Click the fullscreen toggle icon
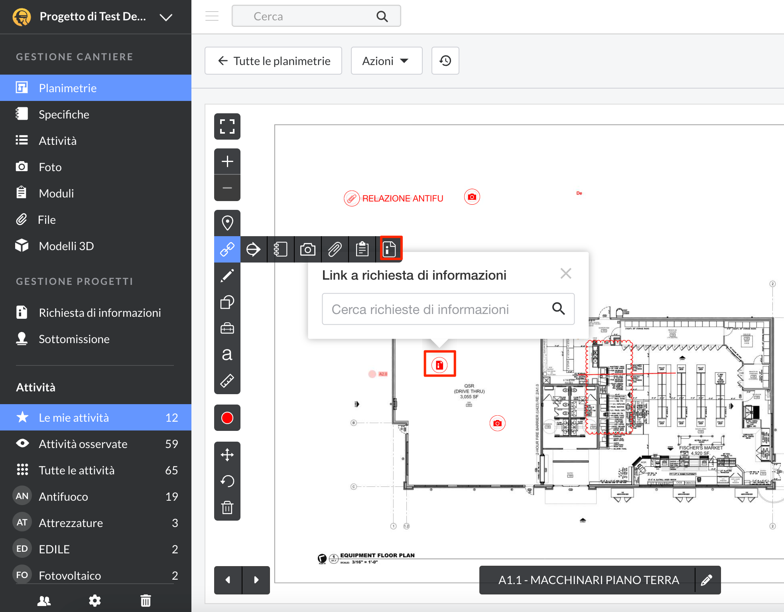The height and width of the screenshot is (612, 784). click(x=227, y=126)
